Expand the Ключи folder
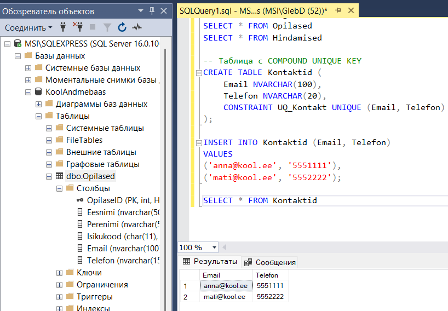The image size is (448, 311). (x=60, y=273)
